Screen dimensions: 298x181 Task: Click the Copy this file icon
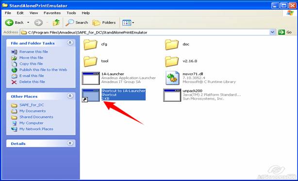tap(14, 64)
